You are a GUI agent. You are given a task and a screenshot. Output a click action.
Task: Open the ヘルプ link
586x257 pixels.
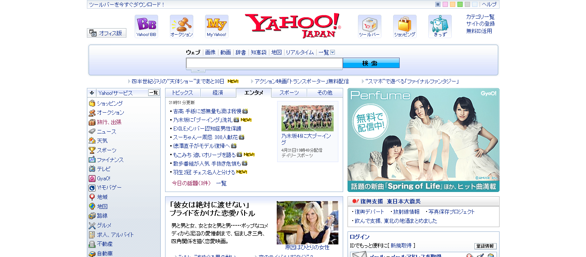[x=489, y=4]
